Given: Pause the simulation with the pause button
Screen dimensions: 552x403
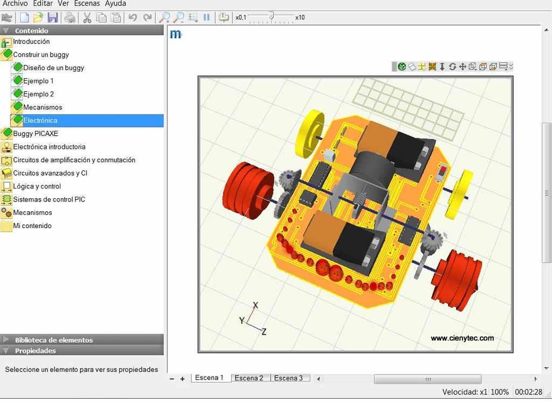Looking at the screenshot, I should point(206,17).
